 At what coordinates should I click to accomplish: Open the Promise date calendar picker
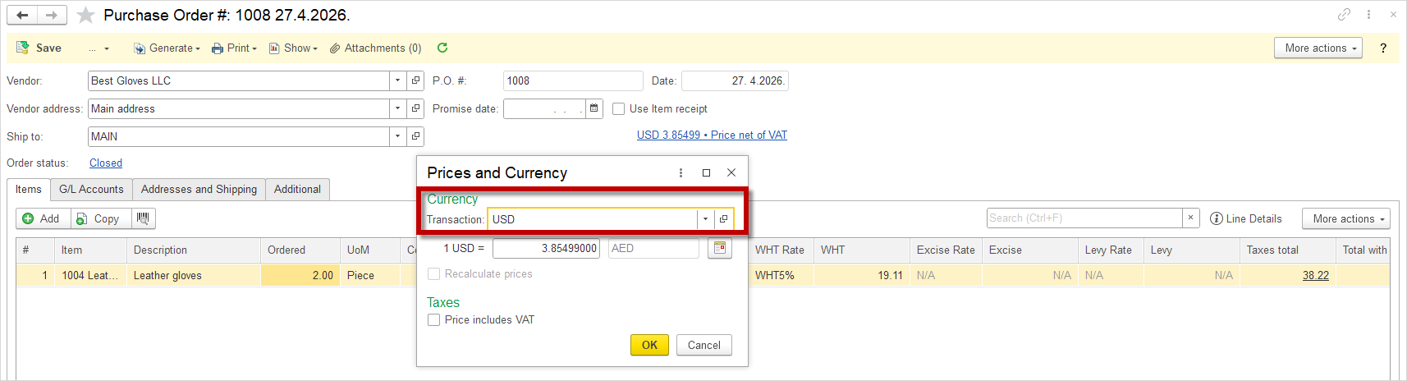[x=594, y=108]
